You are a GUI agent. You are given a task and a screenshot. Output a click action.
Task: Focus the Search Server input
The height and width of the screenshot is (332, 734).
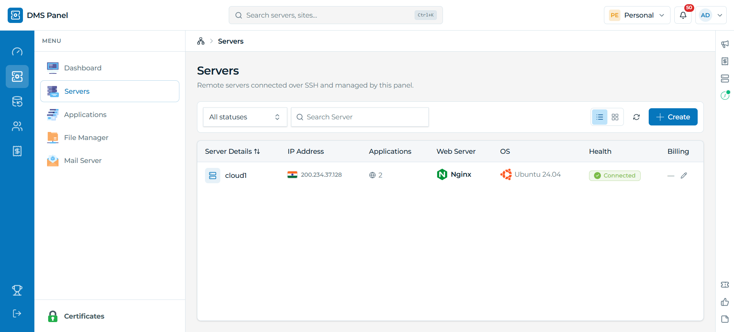(360, 117)
